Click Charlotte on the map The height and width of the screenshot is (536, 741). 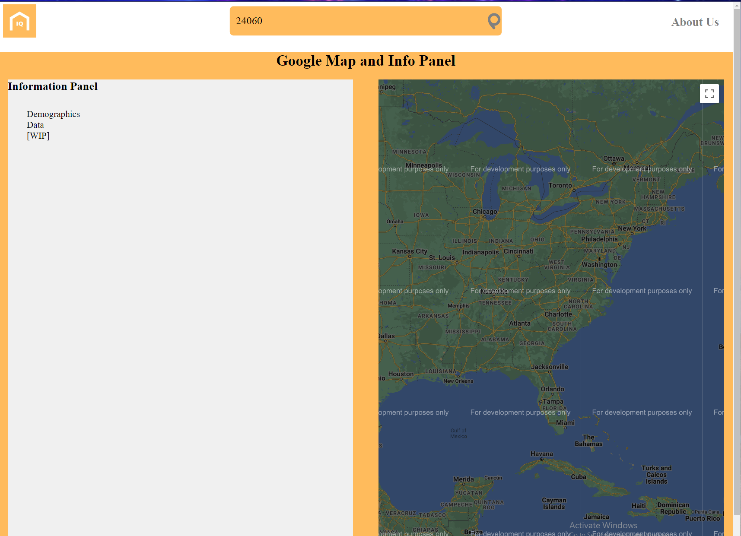coord(558,314)
